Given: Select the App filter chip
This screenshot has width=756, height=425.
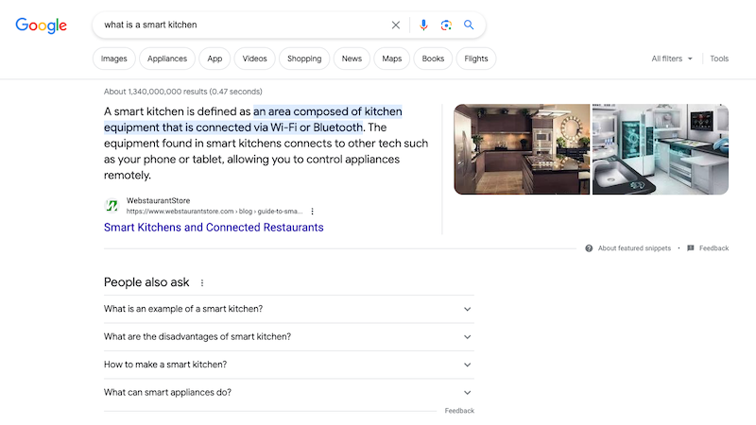Looking at the screenshot, I should point(215,59).
